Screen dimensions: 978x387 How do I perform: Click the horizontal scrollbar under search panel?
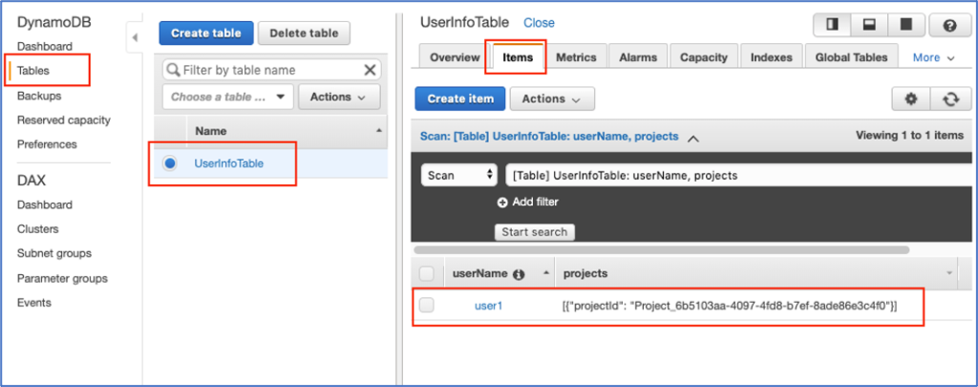tap(661, 249)
